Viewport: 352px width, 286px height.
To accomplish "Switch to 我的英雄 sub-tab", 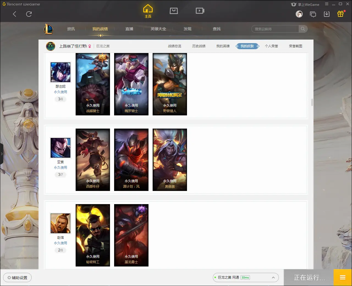I will pos(223,46).
